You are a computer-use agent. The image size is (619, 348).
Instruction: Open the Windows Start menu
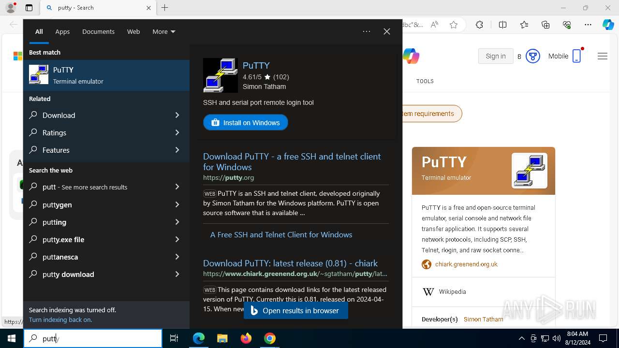pos(12,338)
